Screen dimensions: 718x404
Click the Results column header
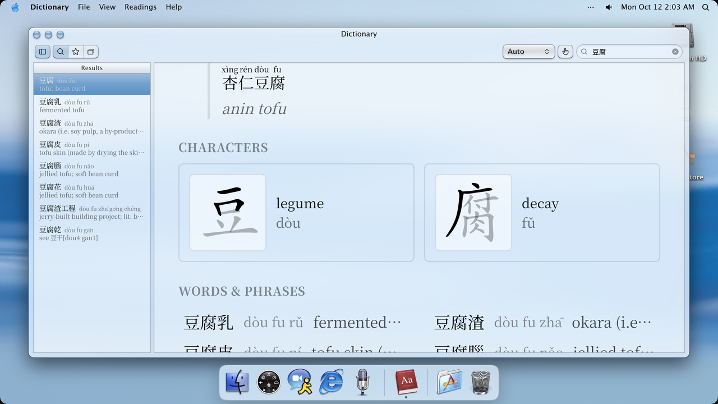92,68
